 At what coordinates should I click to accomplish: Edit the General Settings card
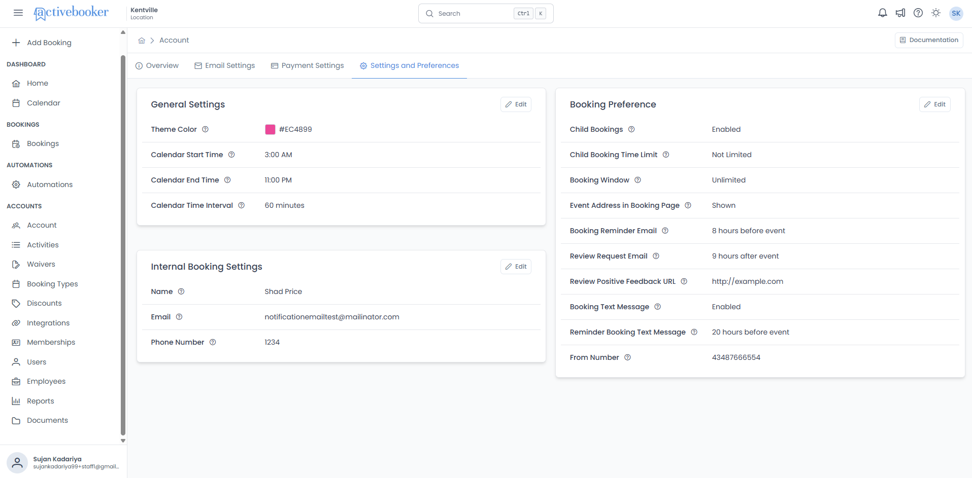(x=516, y=104)
